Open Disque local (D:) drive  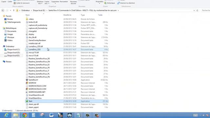13,52
